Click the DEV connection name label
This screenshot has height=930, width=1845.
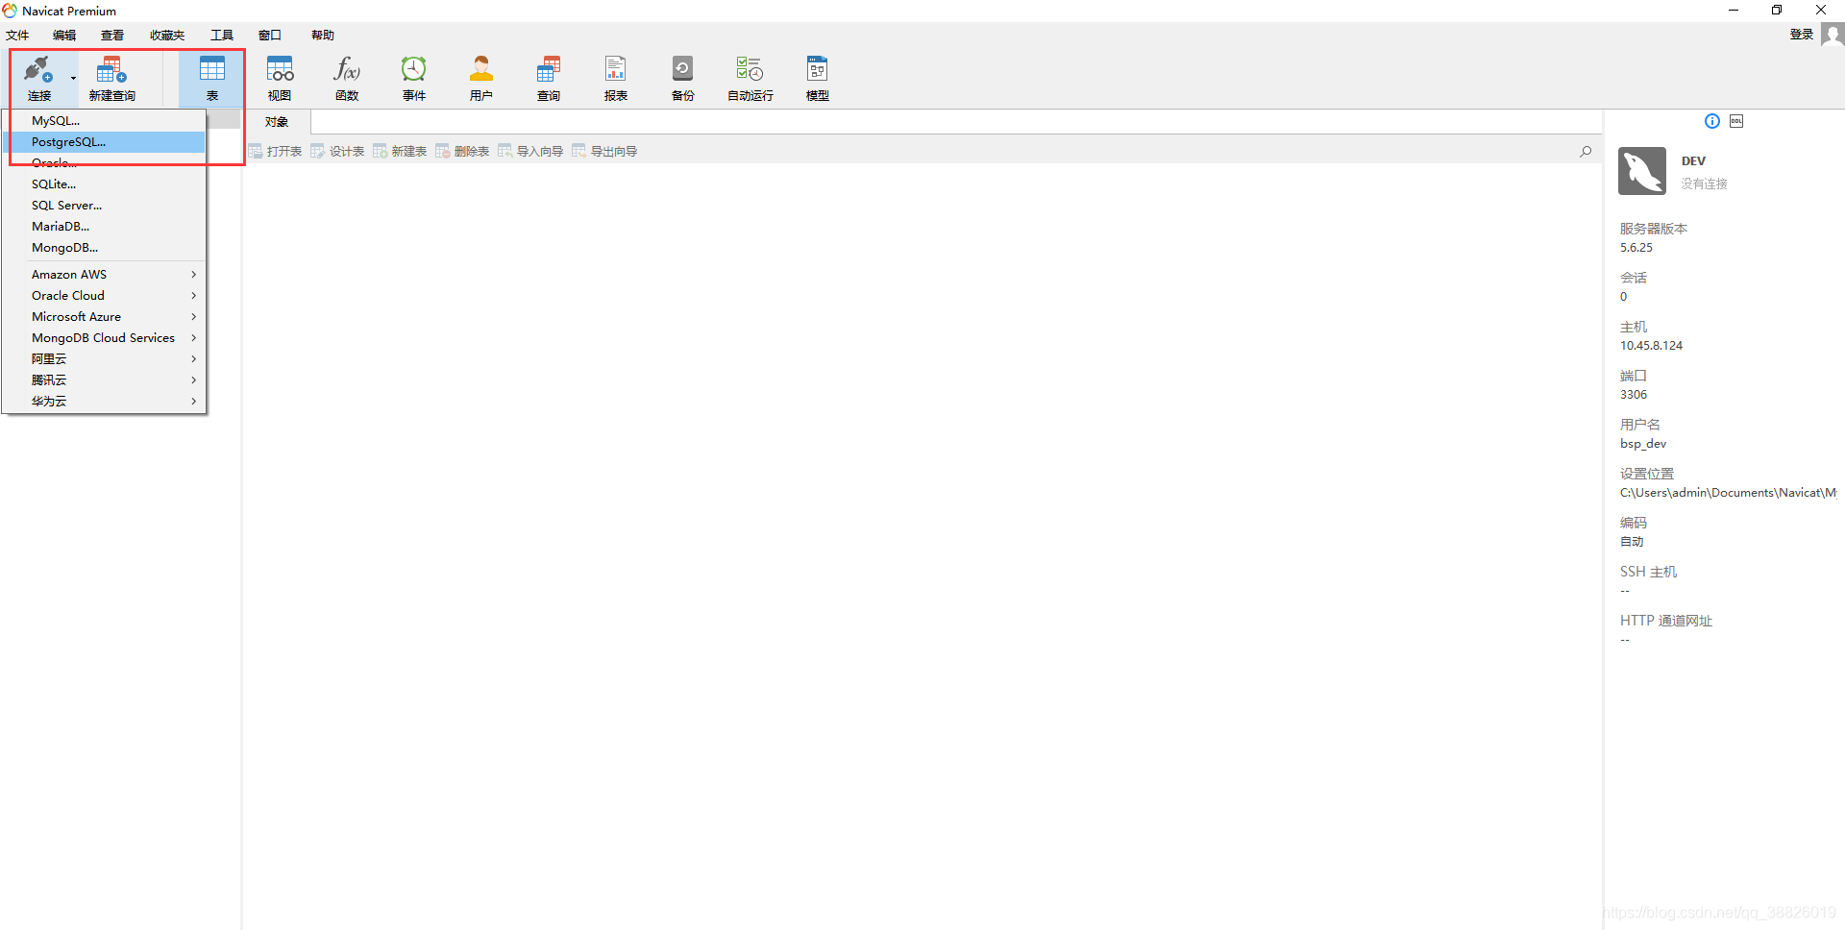(1693, 161)
